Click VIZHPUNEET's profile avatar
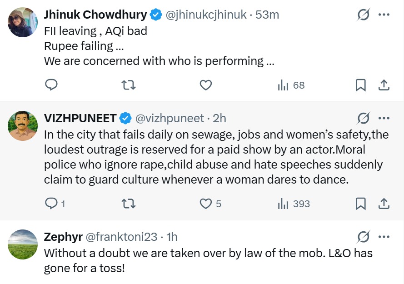The width and height of the screenshot is (404, 284). tap(23, 126)
